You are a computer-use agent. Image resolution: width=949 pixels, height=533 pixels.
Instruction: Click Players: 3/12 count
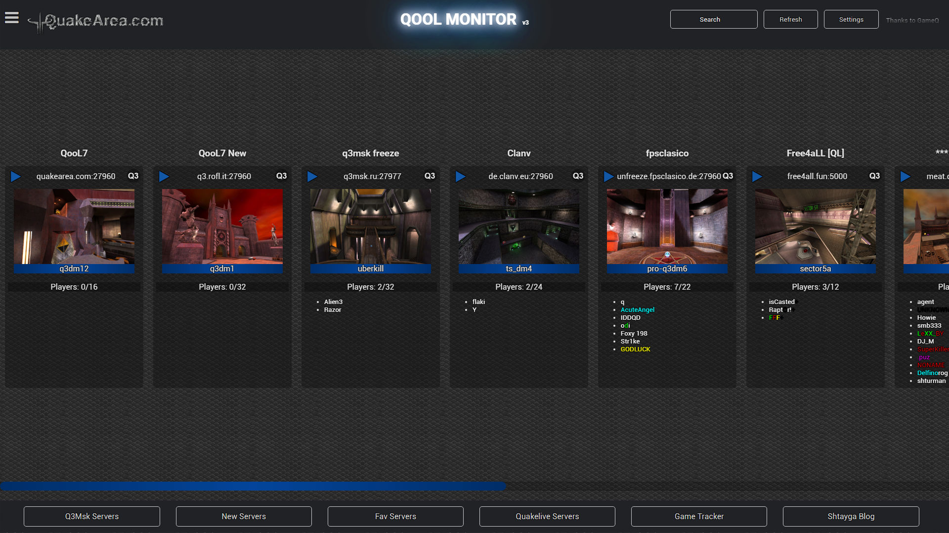pos(816,287)
